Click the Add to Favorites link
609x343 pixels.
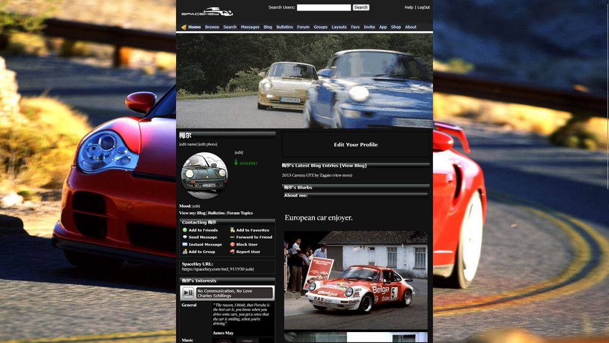point(253,230)
